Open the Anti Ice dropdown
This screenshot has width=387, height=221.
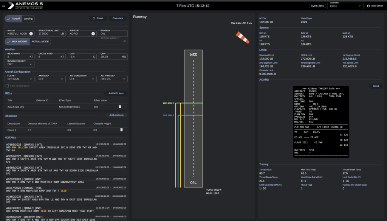[51, 79]
